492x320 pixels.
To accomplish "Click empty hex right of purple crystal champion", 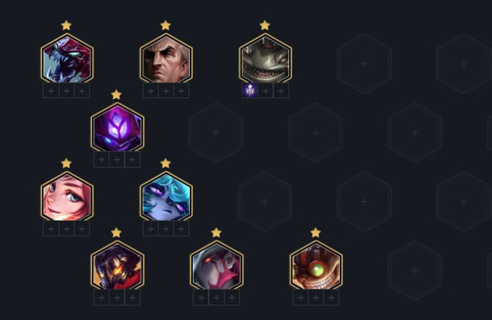I will [215, 133].
